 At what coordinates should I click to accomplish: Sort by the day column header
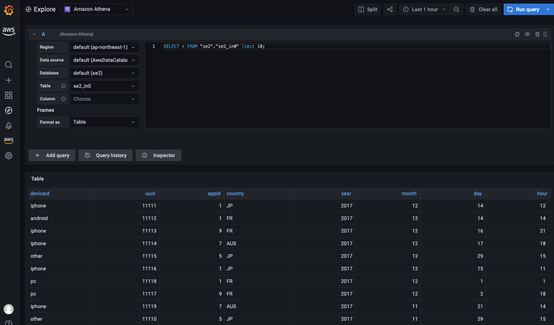pyautogui.click(x=478, y=193)
